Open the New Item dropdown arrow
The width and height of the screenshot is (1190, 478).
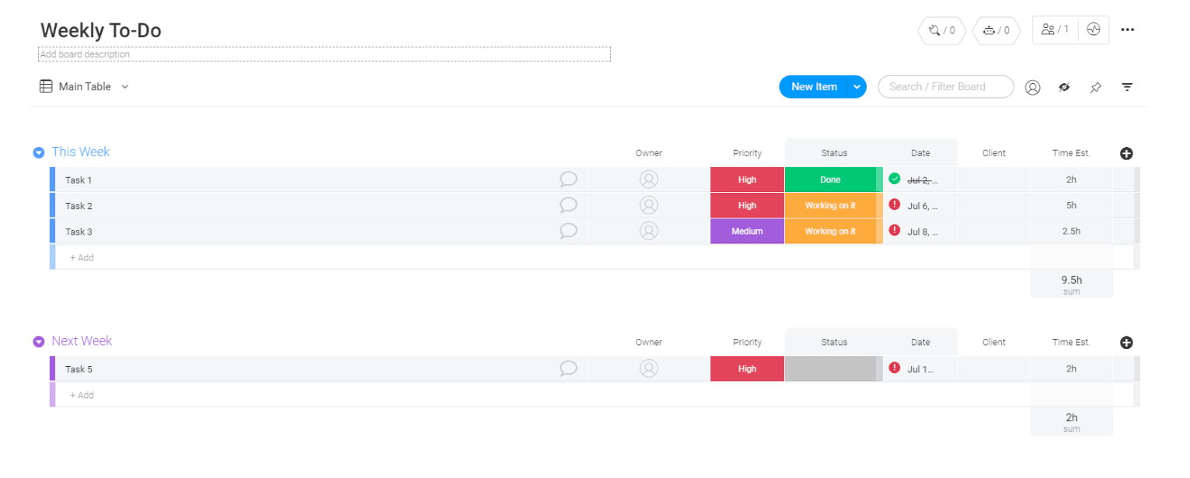[857, 87]
